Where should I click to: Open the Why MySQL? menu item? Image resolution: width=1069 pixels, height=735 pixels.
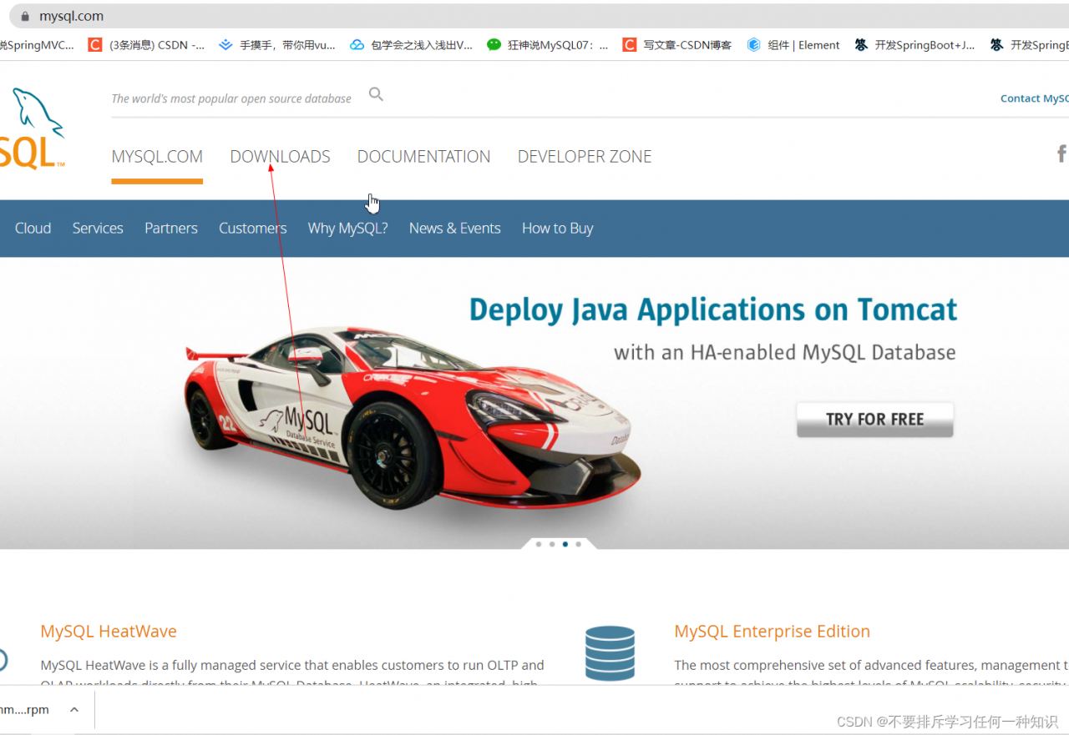tap(347, 229)
